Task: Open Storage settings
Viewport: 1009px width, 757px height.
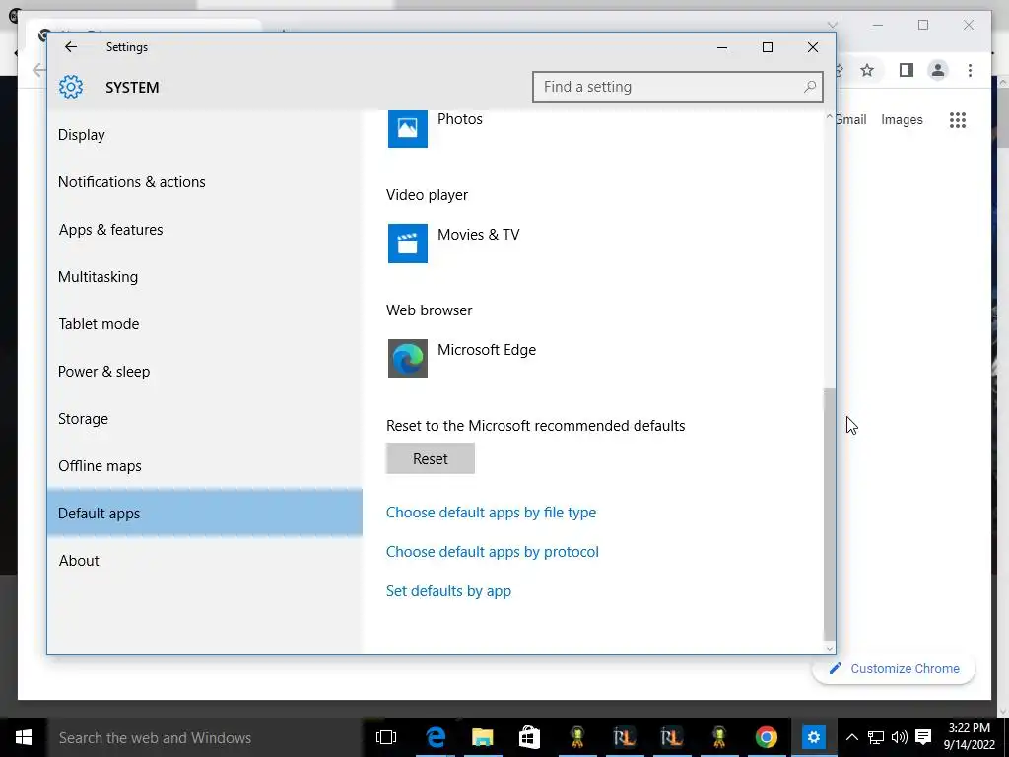Action: click(205, 419)
